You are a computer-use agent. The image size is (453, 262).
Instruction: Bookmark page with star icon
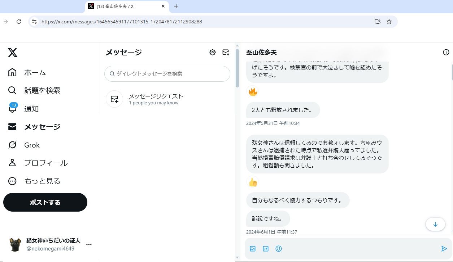tap(389, 22)
